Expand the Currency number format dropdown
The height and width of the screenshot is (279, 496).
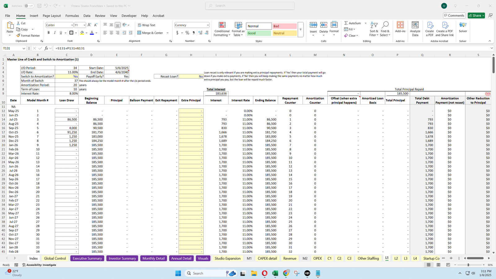(208, 25)
